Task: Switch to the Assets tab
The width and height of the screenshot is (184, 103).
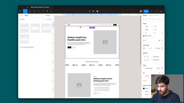Action: (x=26, y=15)
